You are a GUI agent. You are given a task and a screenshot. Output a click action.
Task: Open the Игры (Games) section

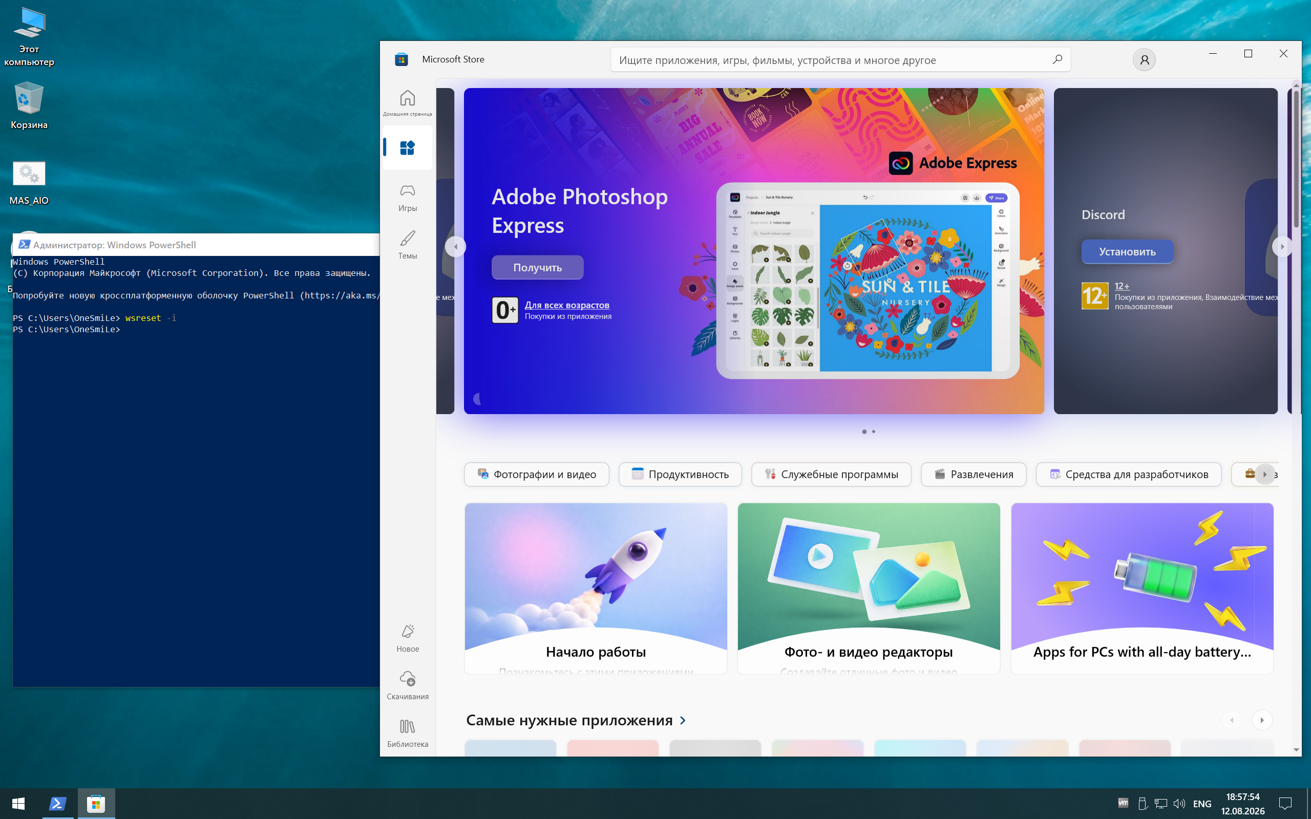[x=407, y=197]
